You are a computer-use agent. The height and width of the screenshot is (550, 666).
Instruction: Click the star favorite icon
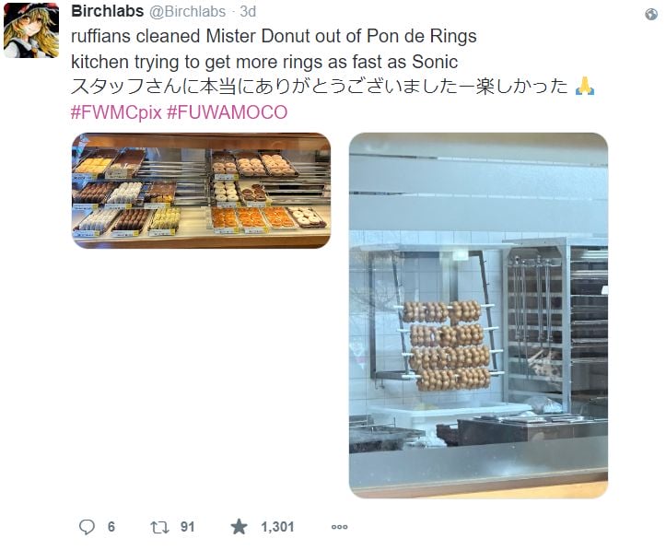click(240, 527)
